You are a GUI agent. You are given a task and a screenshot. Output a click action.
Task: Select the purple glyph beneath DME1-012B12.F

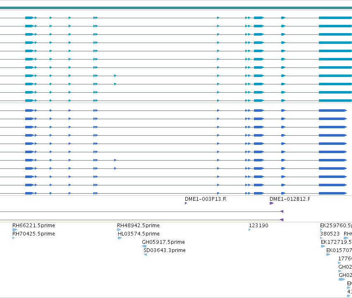[271, 203]
